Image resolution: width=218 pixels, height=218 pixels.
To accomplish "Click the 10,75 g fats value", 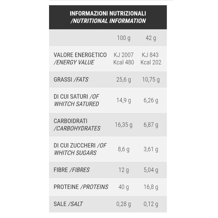I will 150,80.
